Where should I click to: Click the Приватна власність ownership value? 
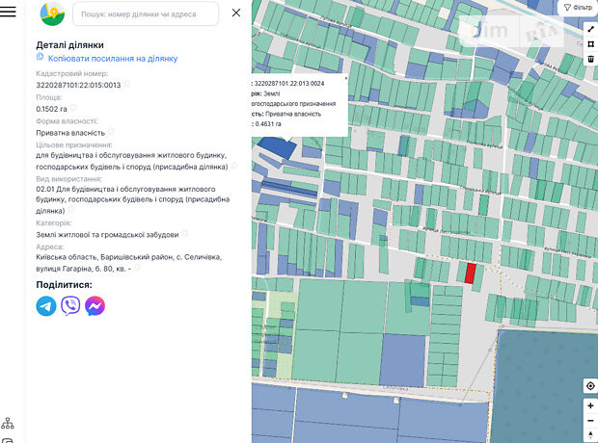point(70,133)
